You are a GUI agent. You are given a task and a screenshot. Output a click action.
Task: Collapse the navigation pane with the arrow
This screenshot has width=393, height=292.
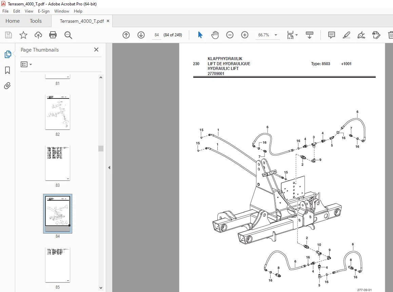coord(109,167)
